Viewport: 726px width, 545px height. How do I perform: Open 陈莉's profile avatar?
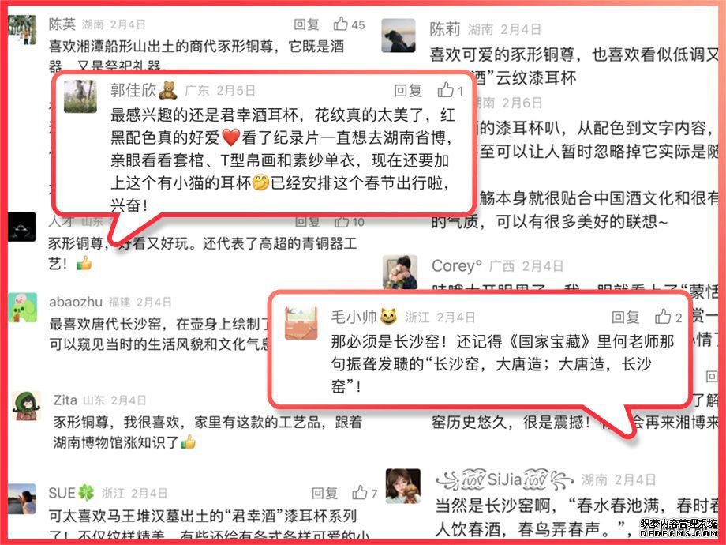pyautogui.click(x=399, y=36)
